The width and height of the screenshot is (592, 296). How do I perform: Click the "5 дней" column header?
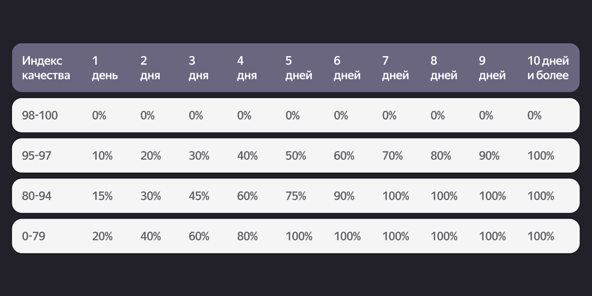tap(298, 68)
